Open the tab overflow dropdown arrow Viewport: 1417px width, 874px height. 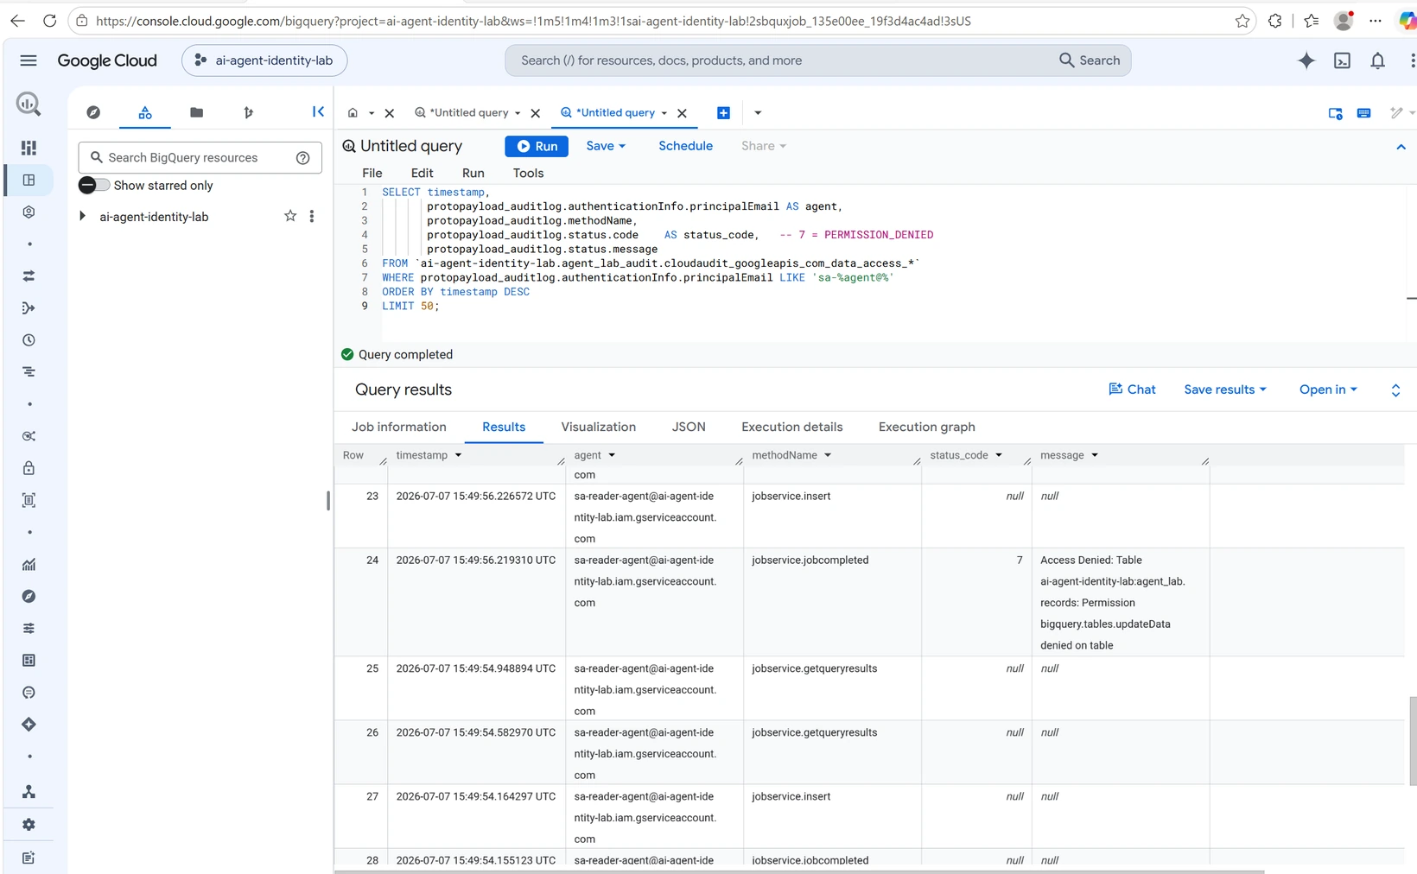758,113
